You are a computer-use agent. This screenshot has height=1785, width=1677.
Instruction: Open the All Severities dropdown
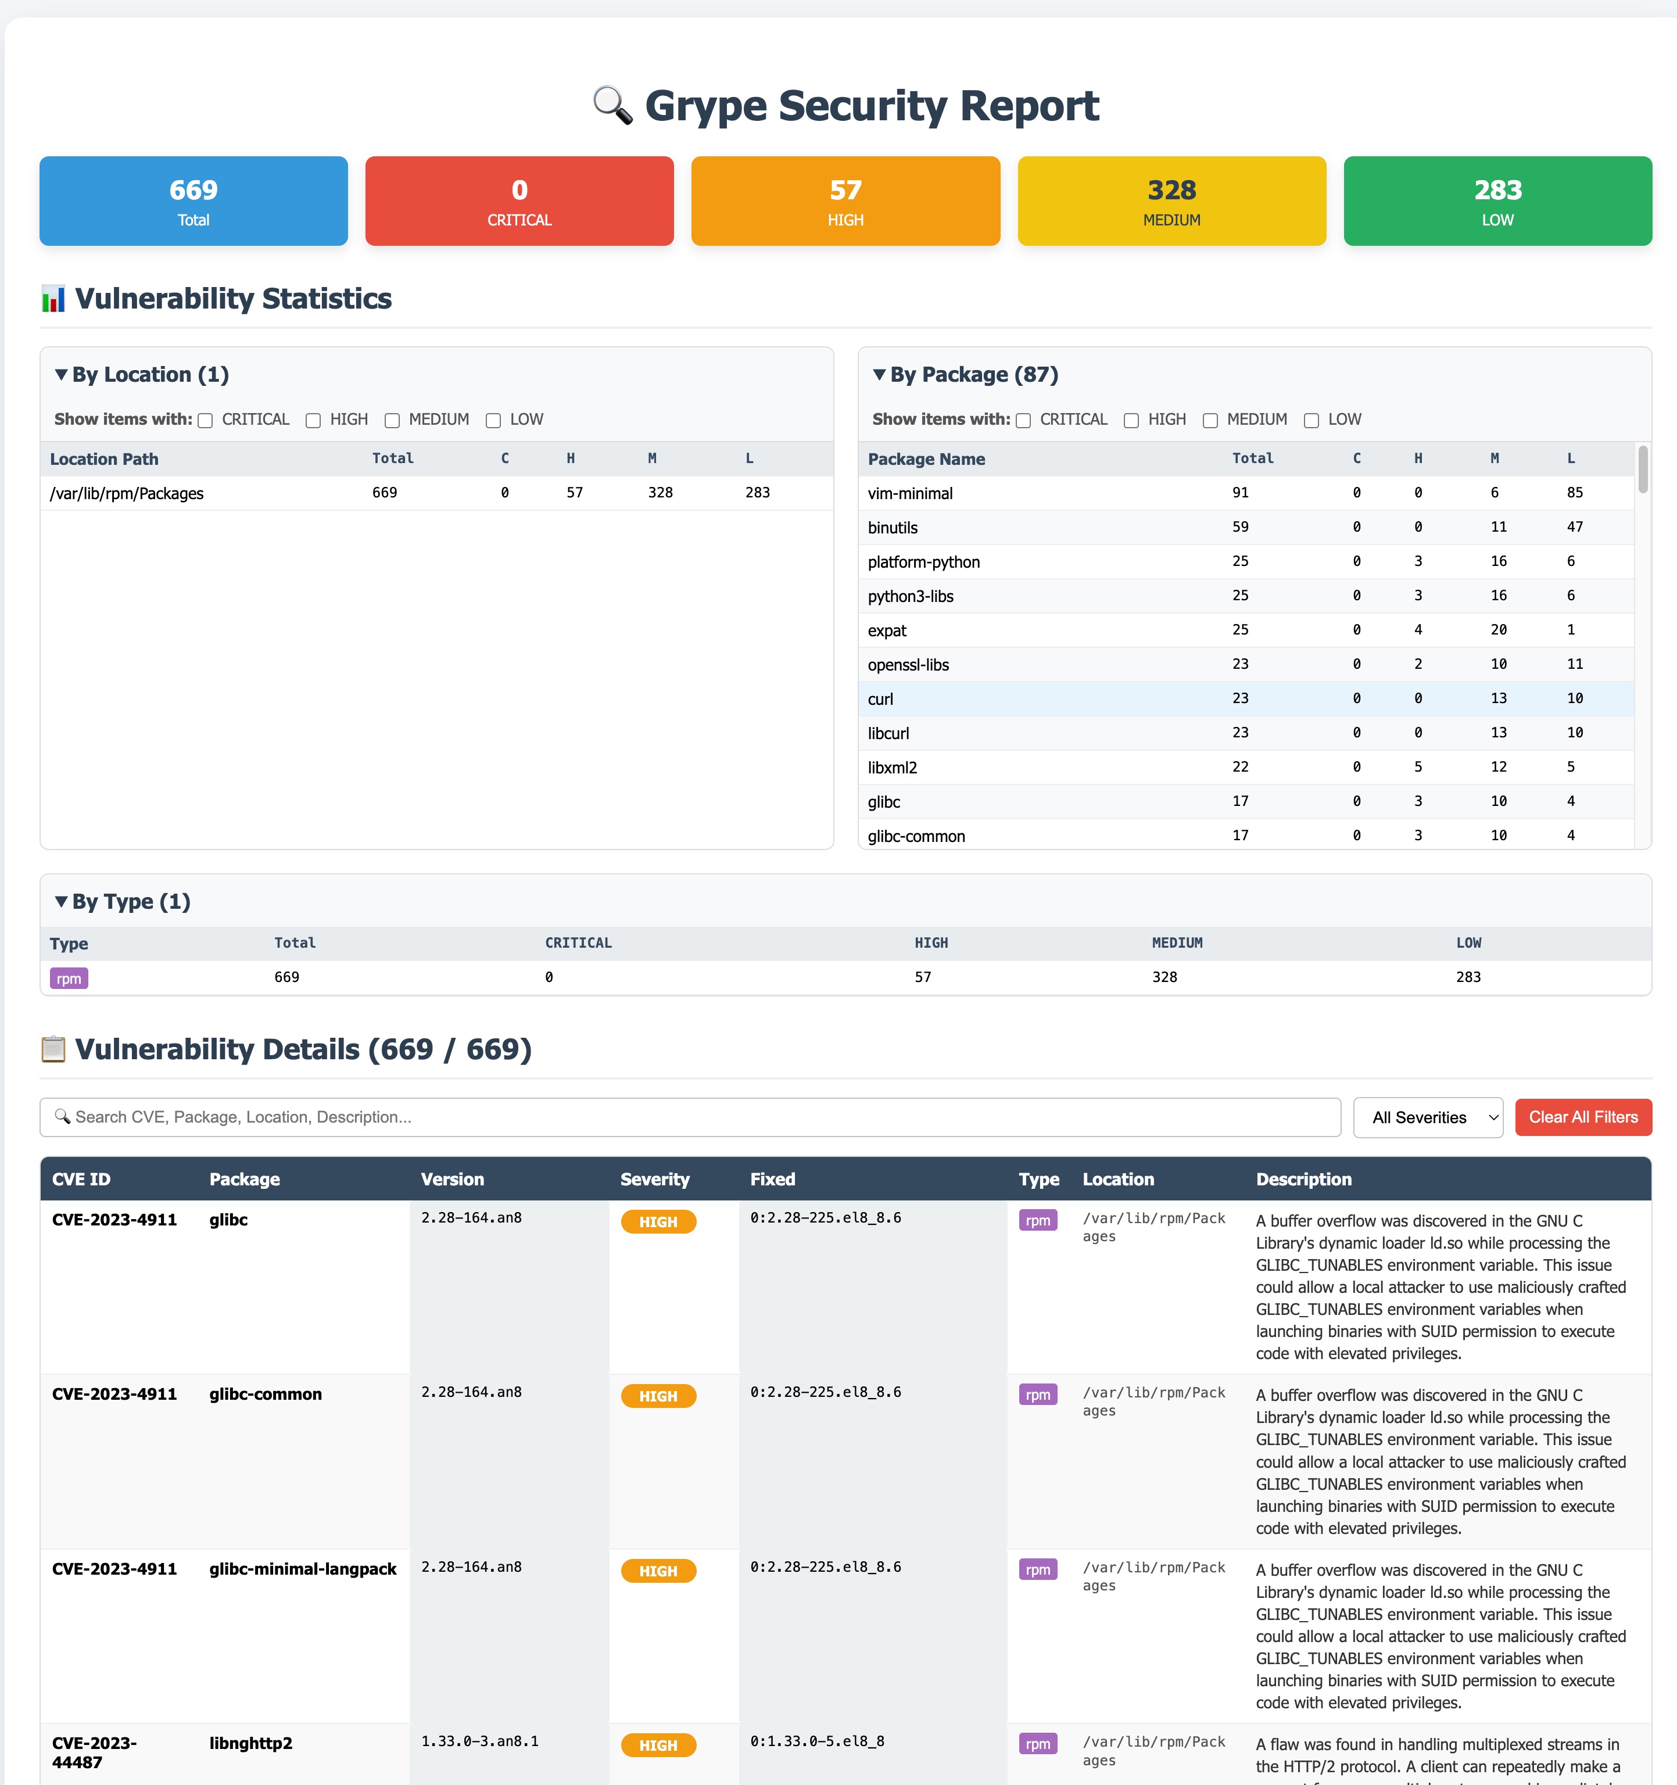point(1427,1118)
